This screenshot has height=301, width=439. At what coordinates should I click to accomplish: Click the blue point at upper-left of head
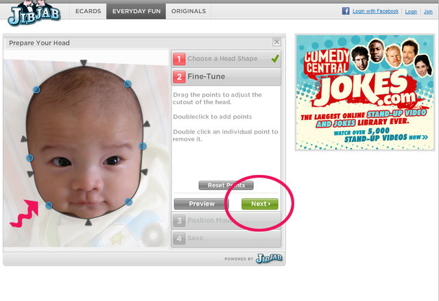click(36, 90)
